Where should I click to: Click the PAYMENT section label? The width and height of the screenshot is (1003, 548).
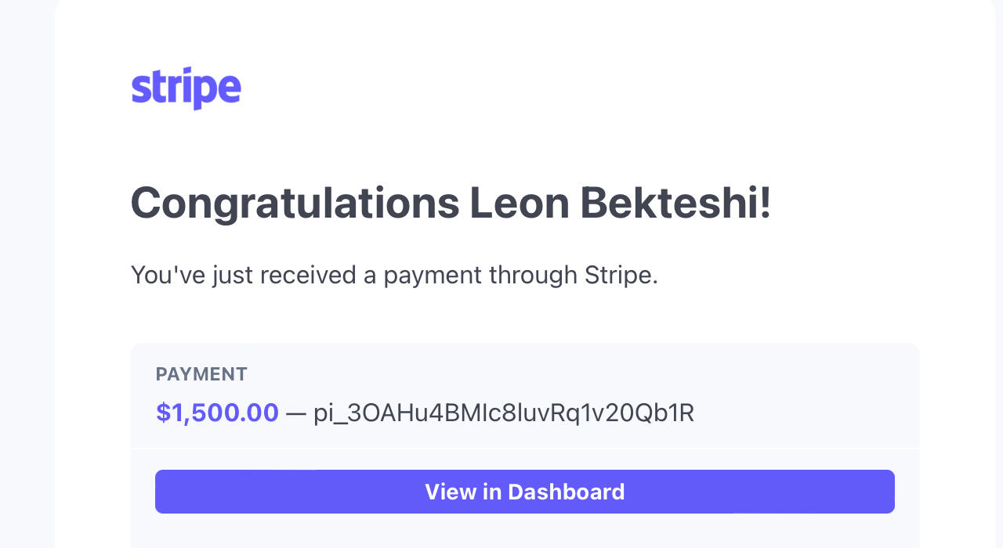pos(201,374)
